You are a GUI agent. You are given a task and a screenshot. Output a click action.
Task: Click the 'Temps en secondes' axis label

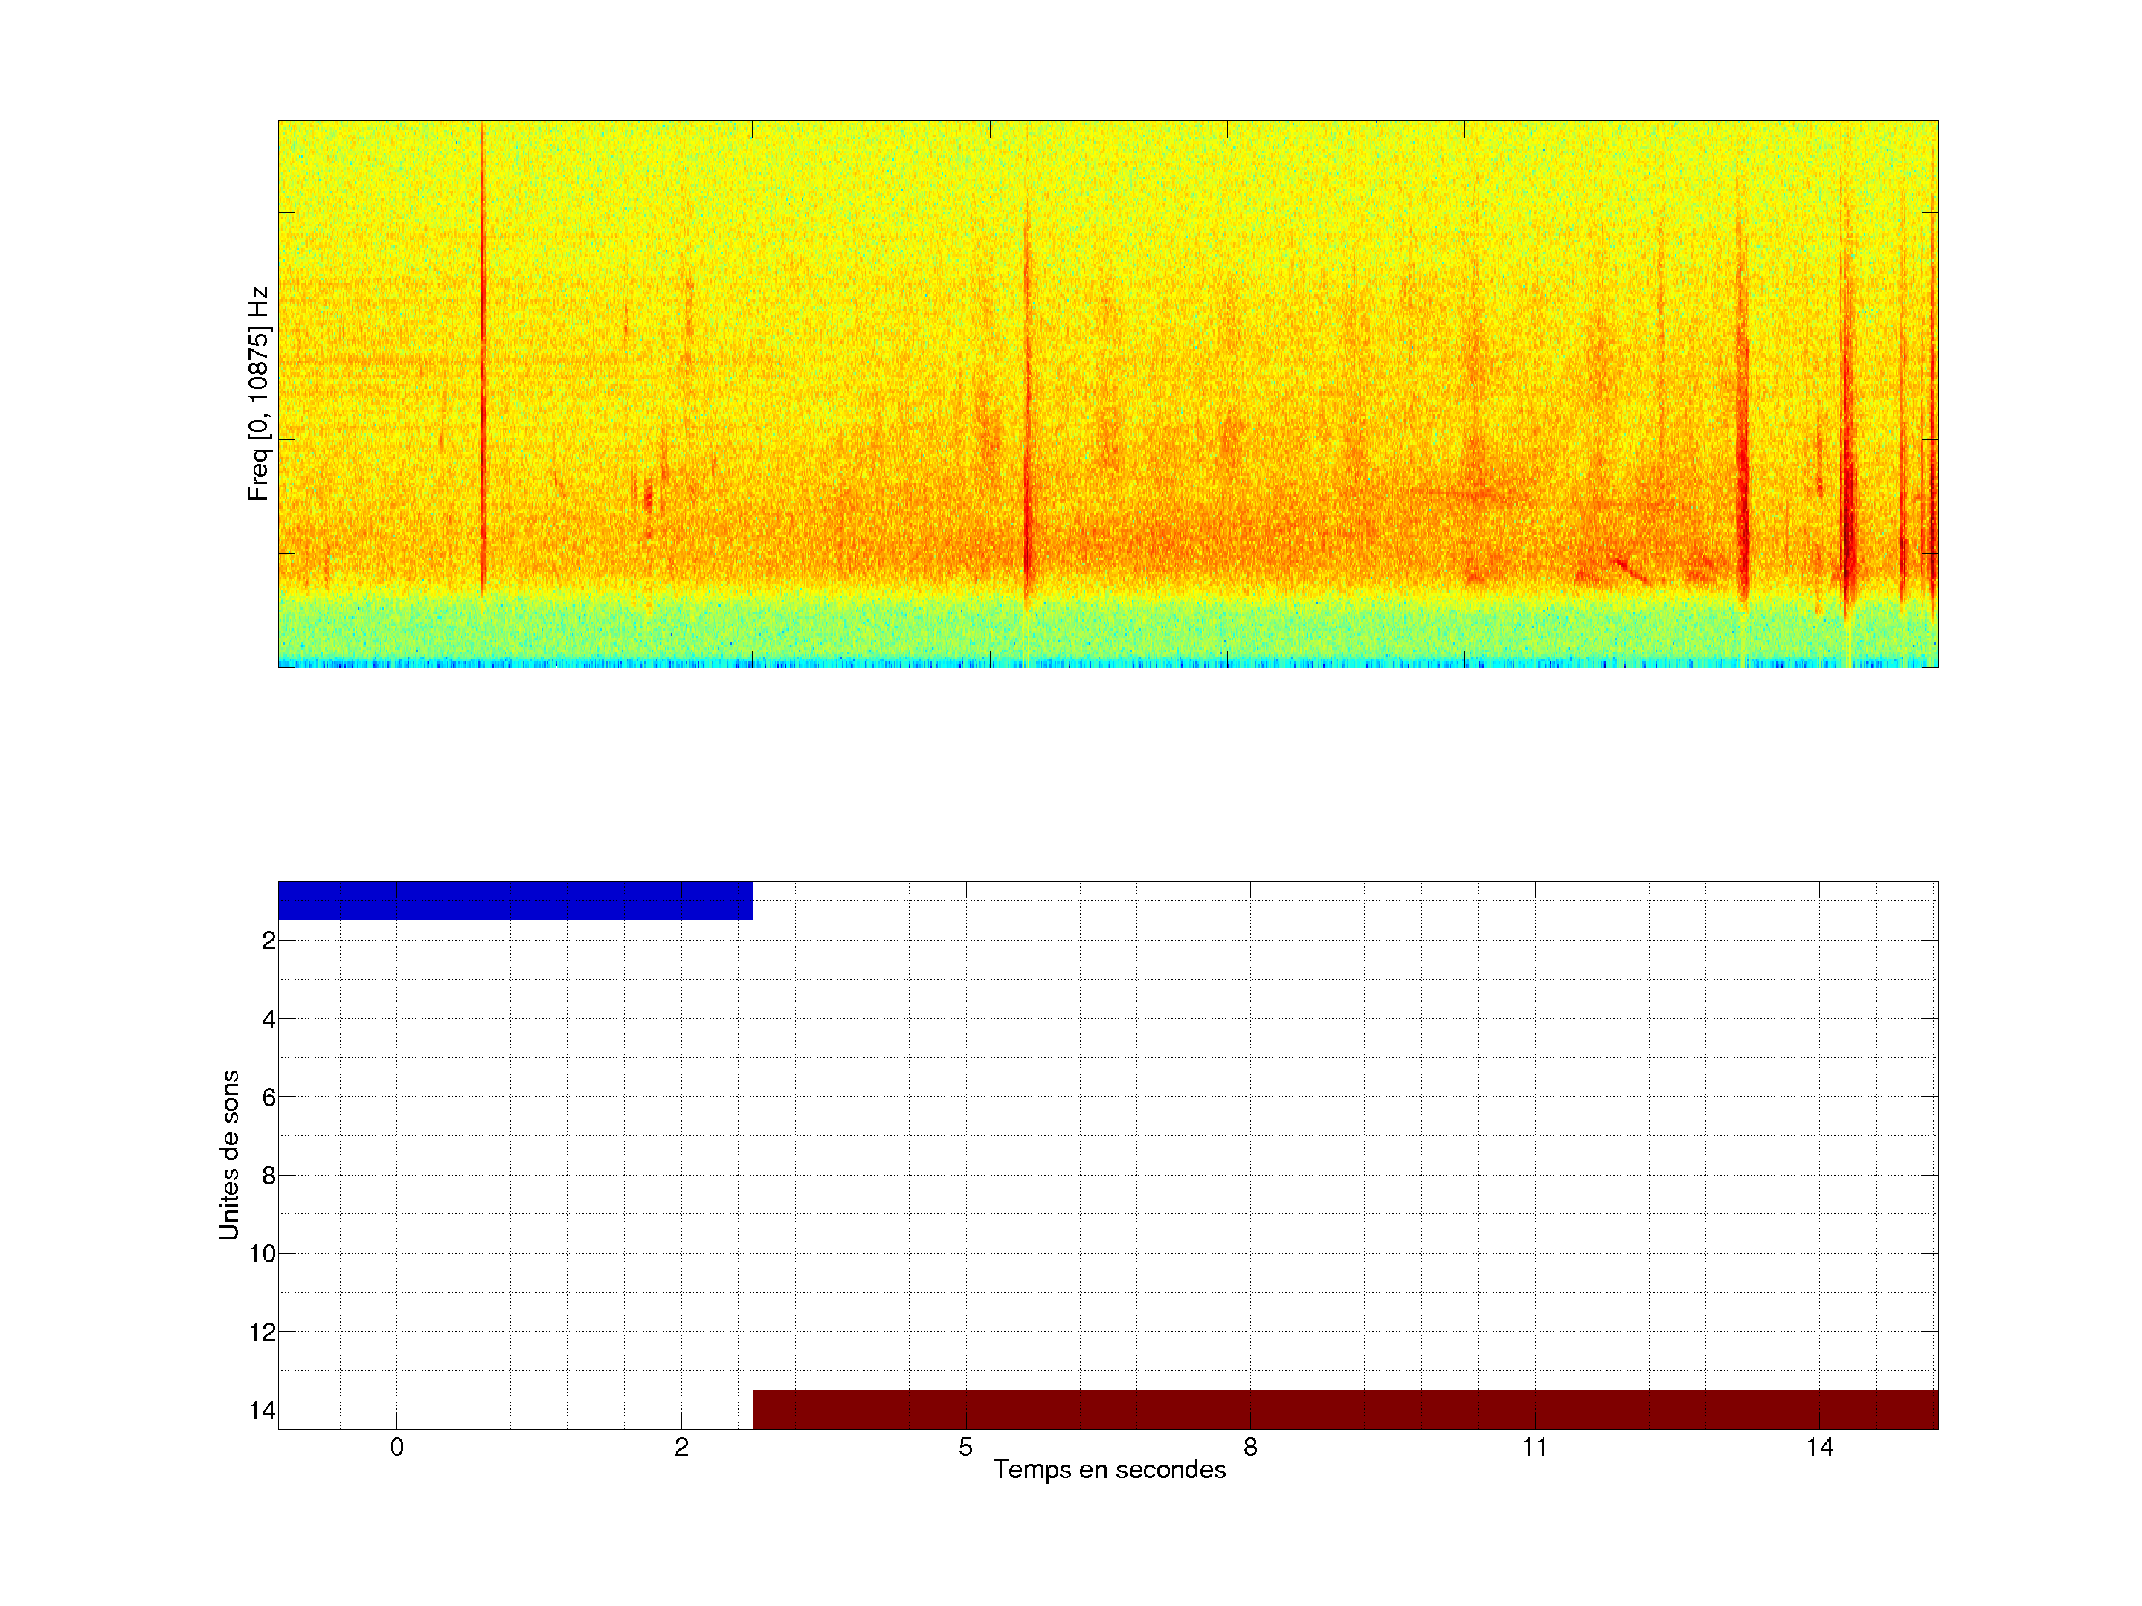point(1109,1469)
